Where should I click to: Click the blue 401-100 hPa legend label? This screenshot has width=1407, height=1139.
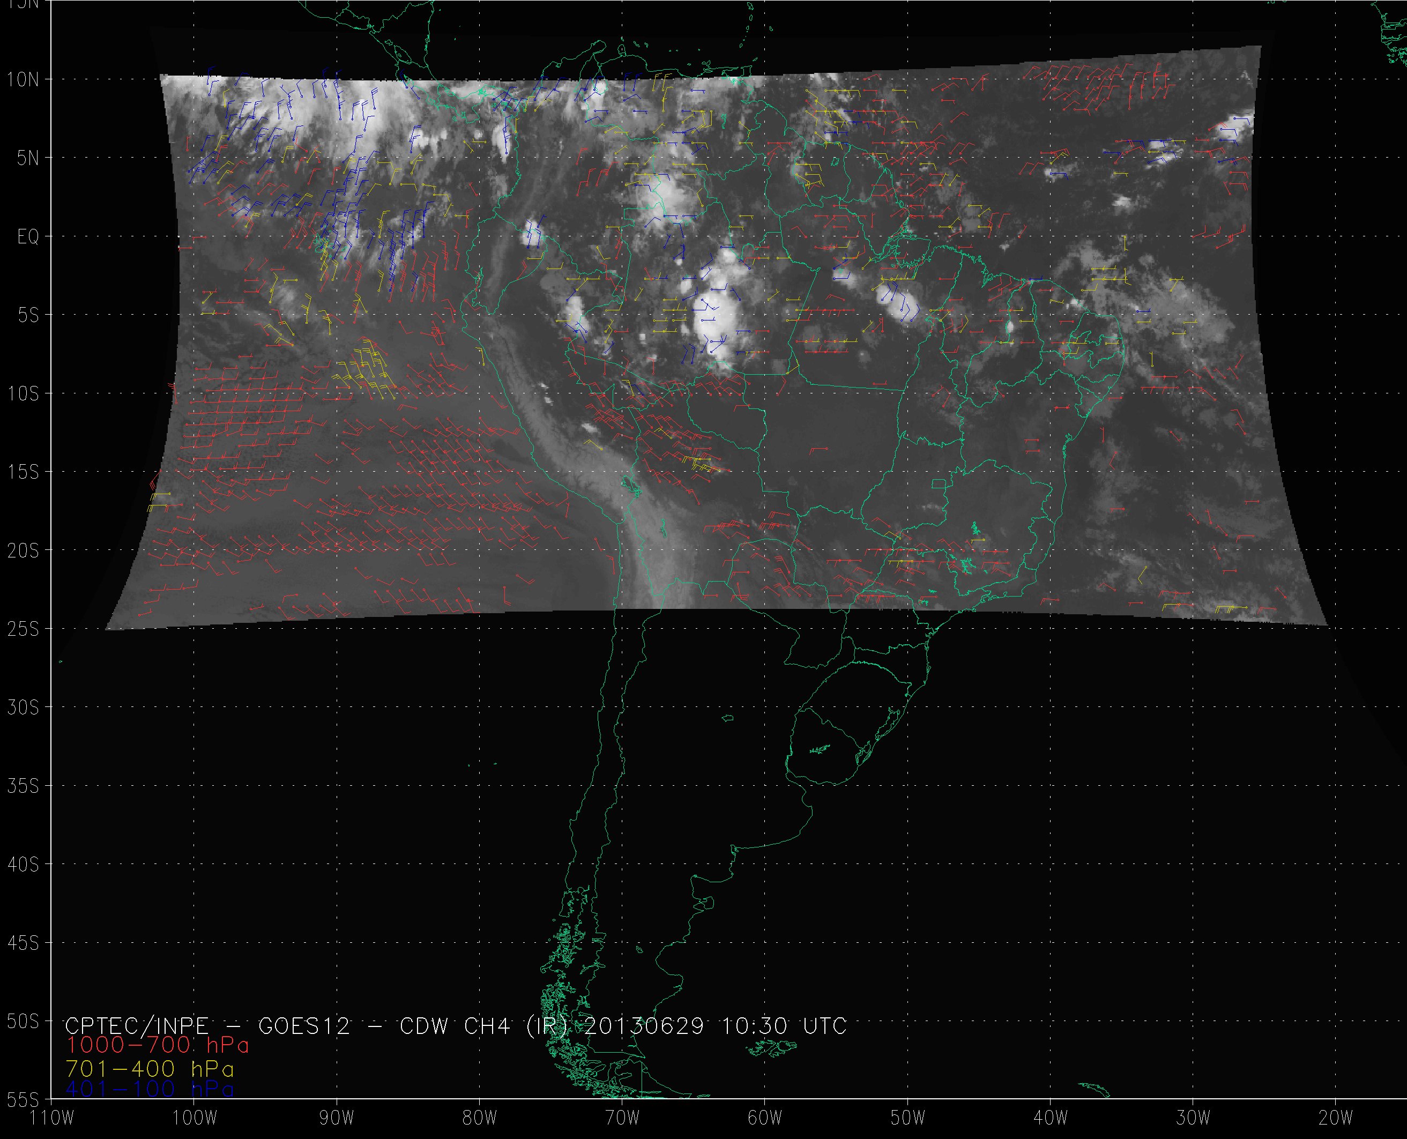[x=150, y=1089]
